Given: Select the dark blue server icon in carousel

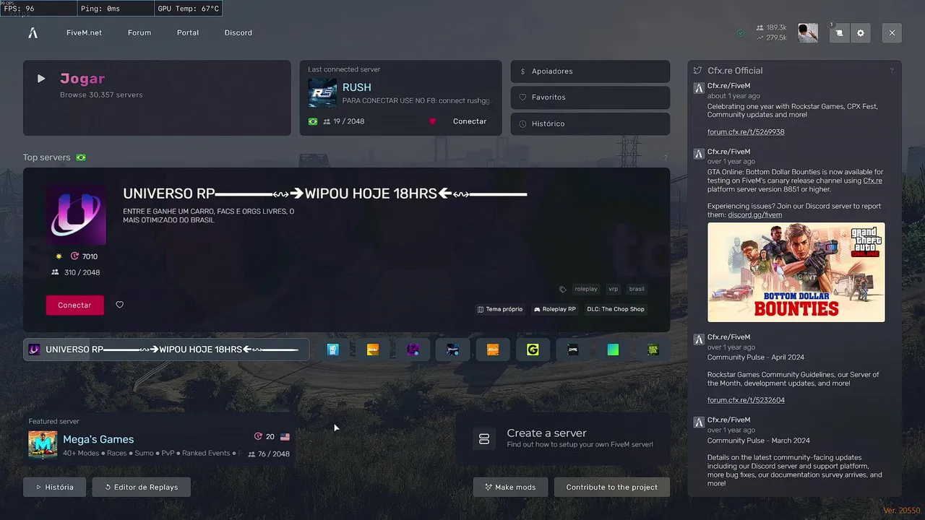Looking at the screenshot, I should (x=453, y=350).
